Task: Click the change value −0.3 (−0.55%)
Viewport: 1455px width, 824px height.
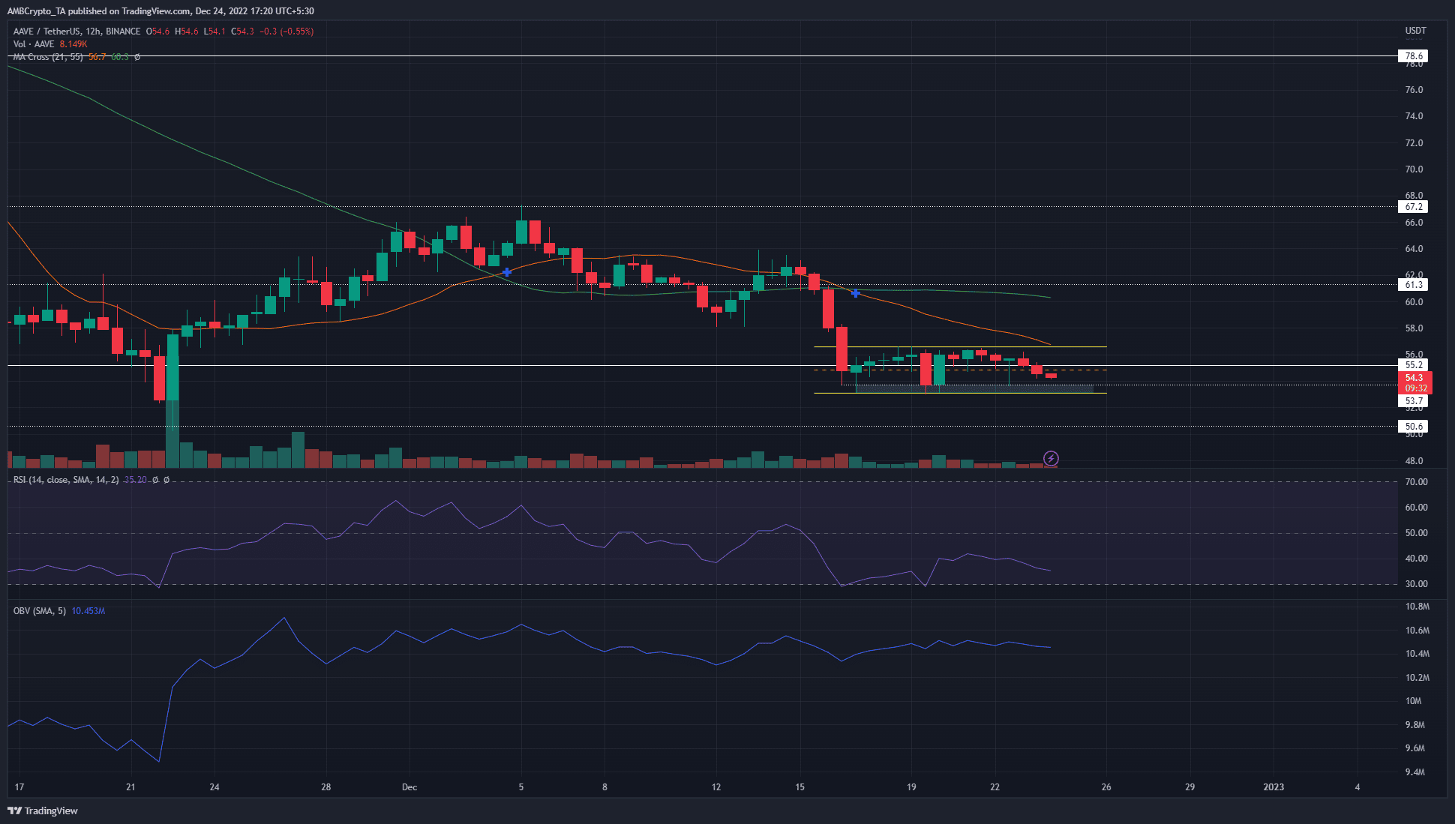Action: 286,31
